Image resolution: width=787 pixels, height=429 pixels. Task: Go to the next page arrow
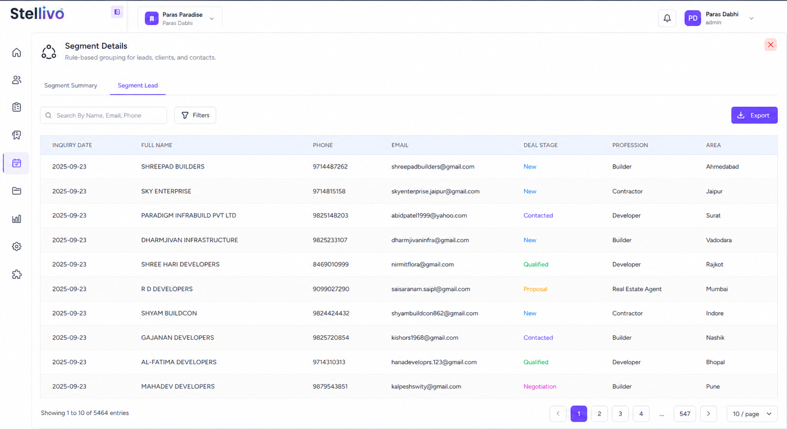(708, 414)
